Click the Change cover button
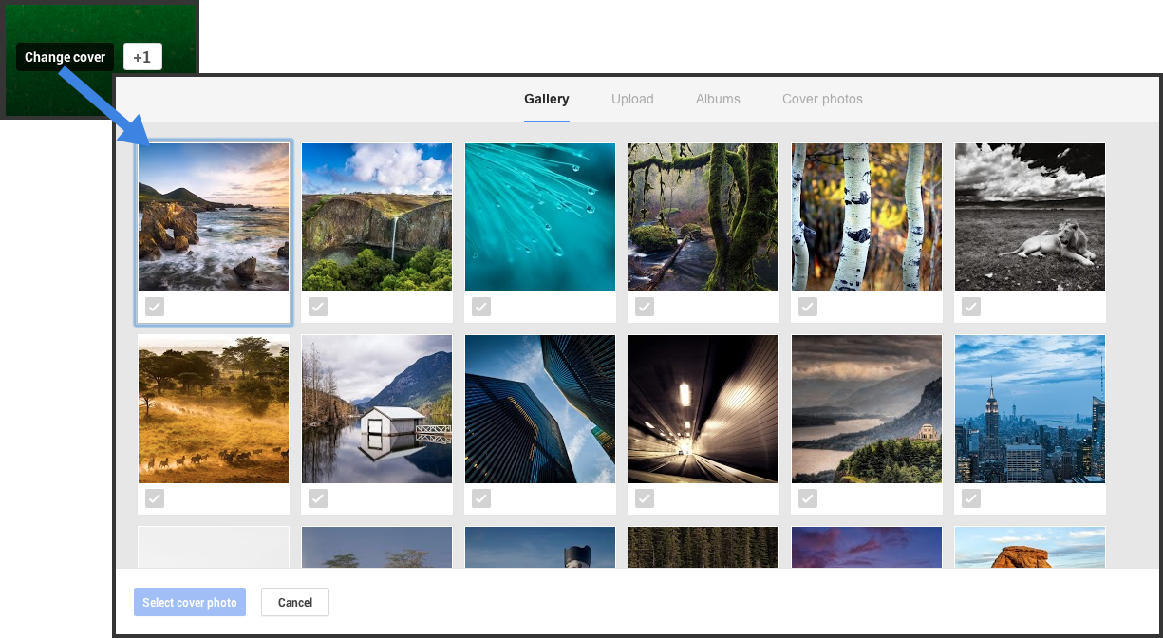This screenshot has height=638, width=1163. pos(65,57)
